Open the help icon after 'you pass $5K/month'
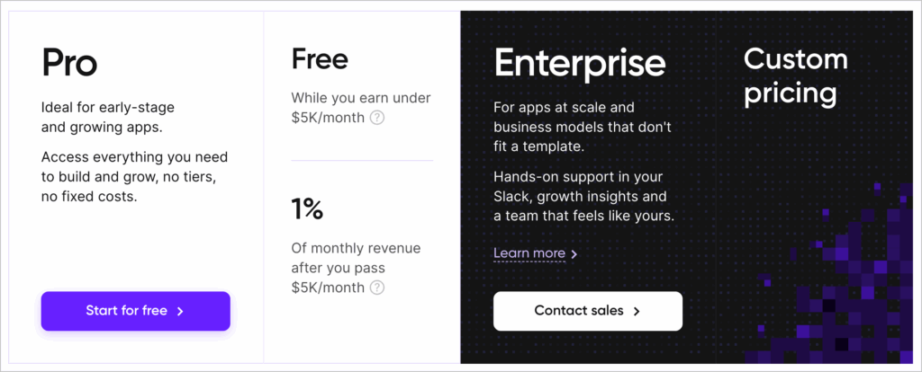922x372 pixels. [377, 288]
